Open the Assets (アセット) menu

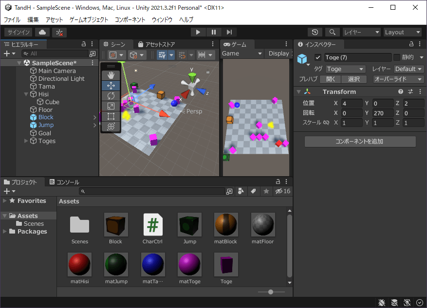(54, 19)
